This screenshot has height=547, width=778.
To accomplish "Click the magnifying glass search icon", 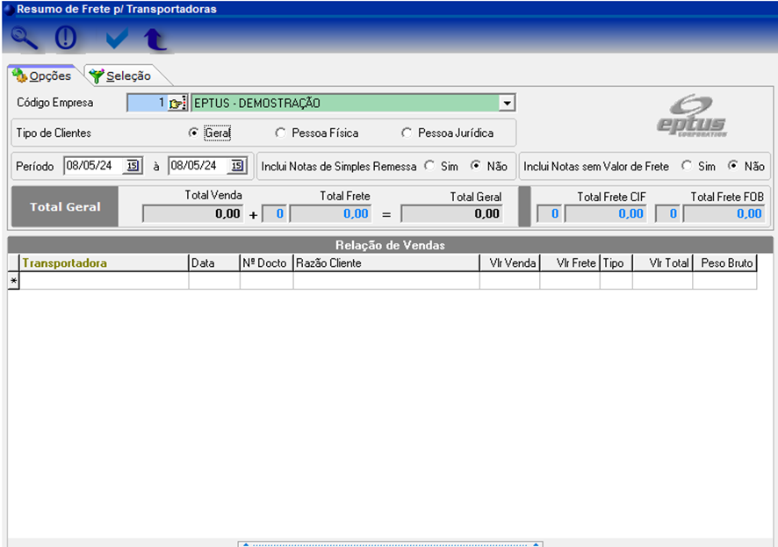I will 25,39.
